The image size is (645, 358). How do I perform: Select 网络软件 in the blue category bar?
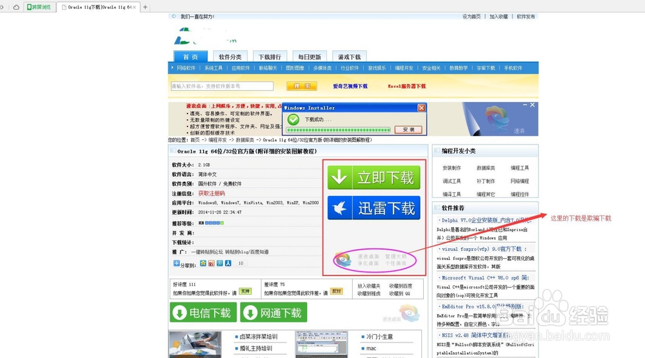pos(186,68)
